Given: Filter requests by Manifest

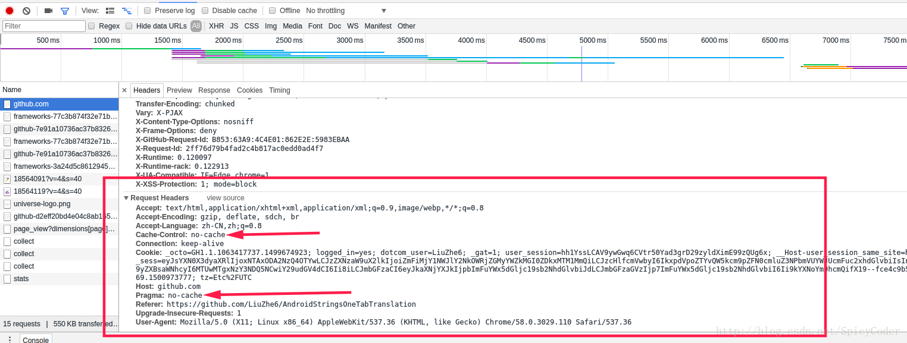Looking at the screenshot, I should pos(378,26).
